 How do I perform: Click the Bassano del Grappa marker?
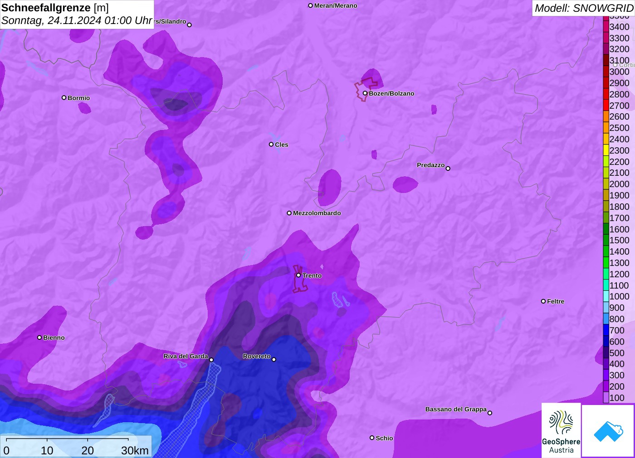point(490,413)
